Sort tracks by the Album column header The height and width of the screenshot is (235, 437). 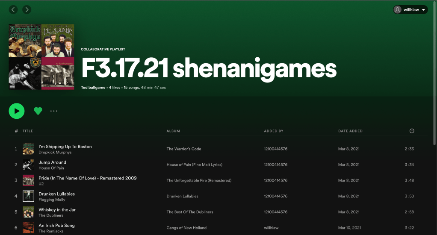pos(173,131)
